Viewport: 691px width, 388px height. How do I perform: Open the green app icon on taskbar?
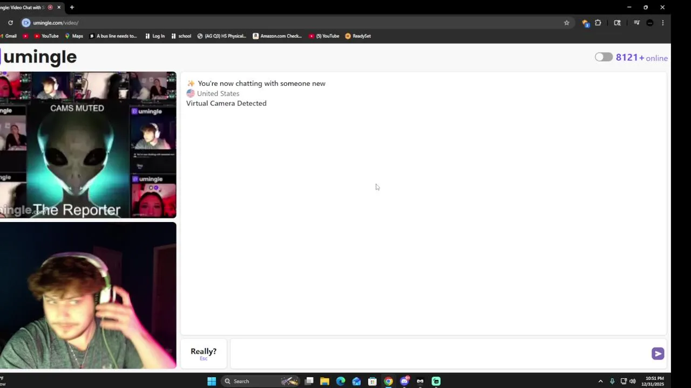tap(436, 381)
